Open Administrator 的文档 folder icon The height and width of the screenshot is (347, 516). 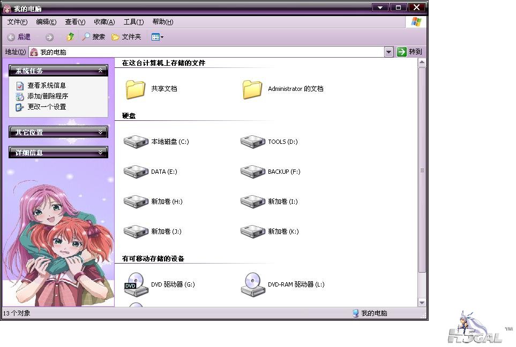252,89
